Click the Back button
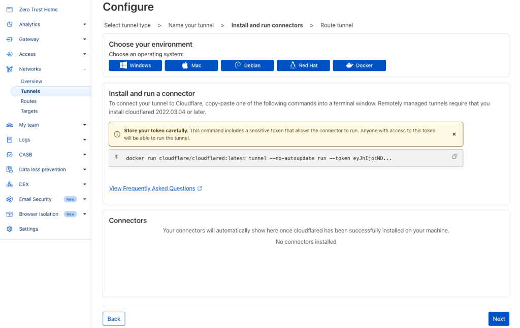This screenshot has height=328, width=520. point(114,319)
